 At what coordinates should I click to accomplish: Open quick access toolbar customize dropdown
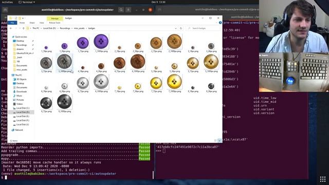(23, 18)
